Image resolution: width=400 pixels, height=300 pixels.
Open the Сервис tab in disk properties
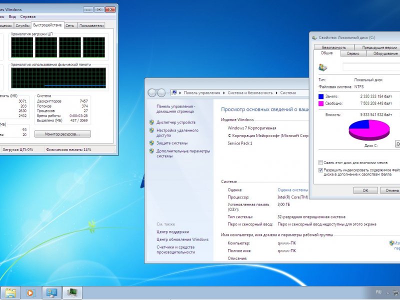[353, 53]
